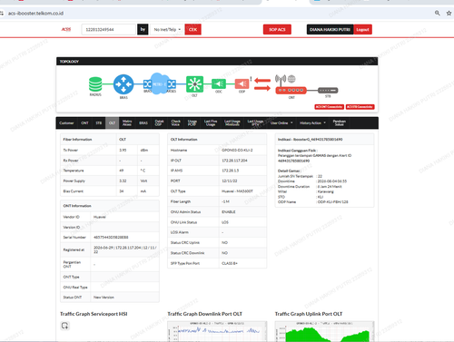Viewport: 454px width, 342px height.
Task: Open the Last Usage IPTV tab
Action: [x=255, y=122]
